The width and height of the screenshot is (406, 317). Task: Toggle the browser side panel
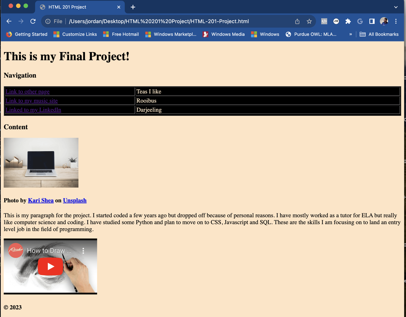click(x=372, y=21)
